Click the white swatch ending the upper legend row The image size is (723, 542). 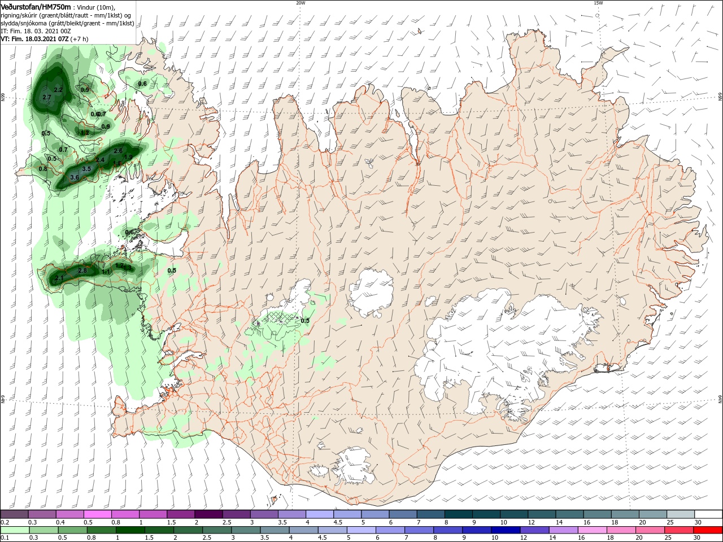(x=708, y=514)
